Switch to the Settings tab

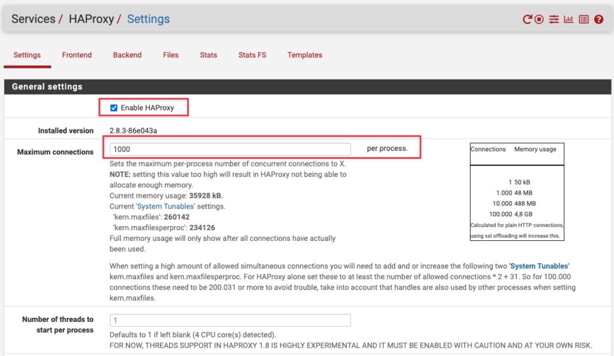[27, 55]
